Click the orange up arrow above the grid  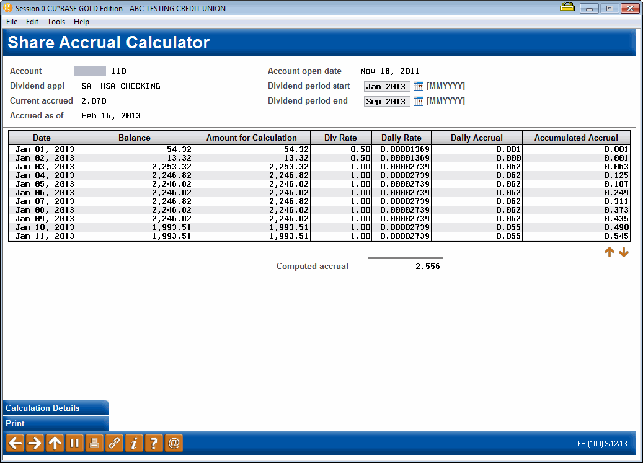click(x=610, y=252)
